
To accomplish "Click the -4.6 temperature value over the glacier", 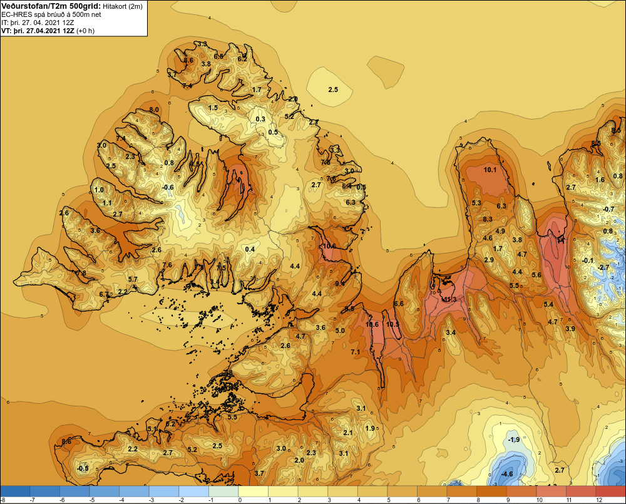I will [506, 474].
